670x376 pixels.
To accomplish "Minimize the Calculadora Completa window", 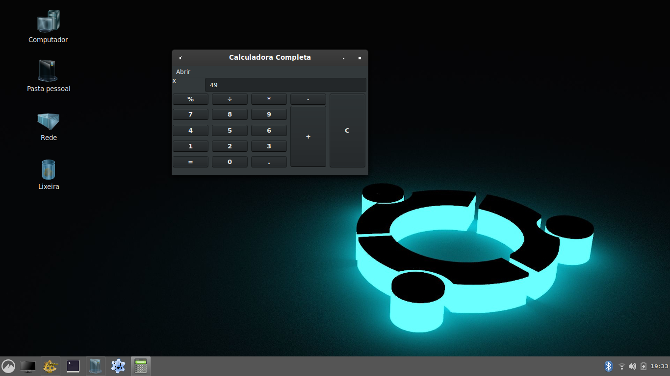I will click(x=343, y=58).
